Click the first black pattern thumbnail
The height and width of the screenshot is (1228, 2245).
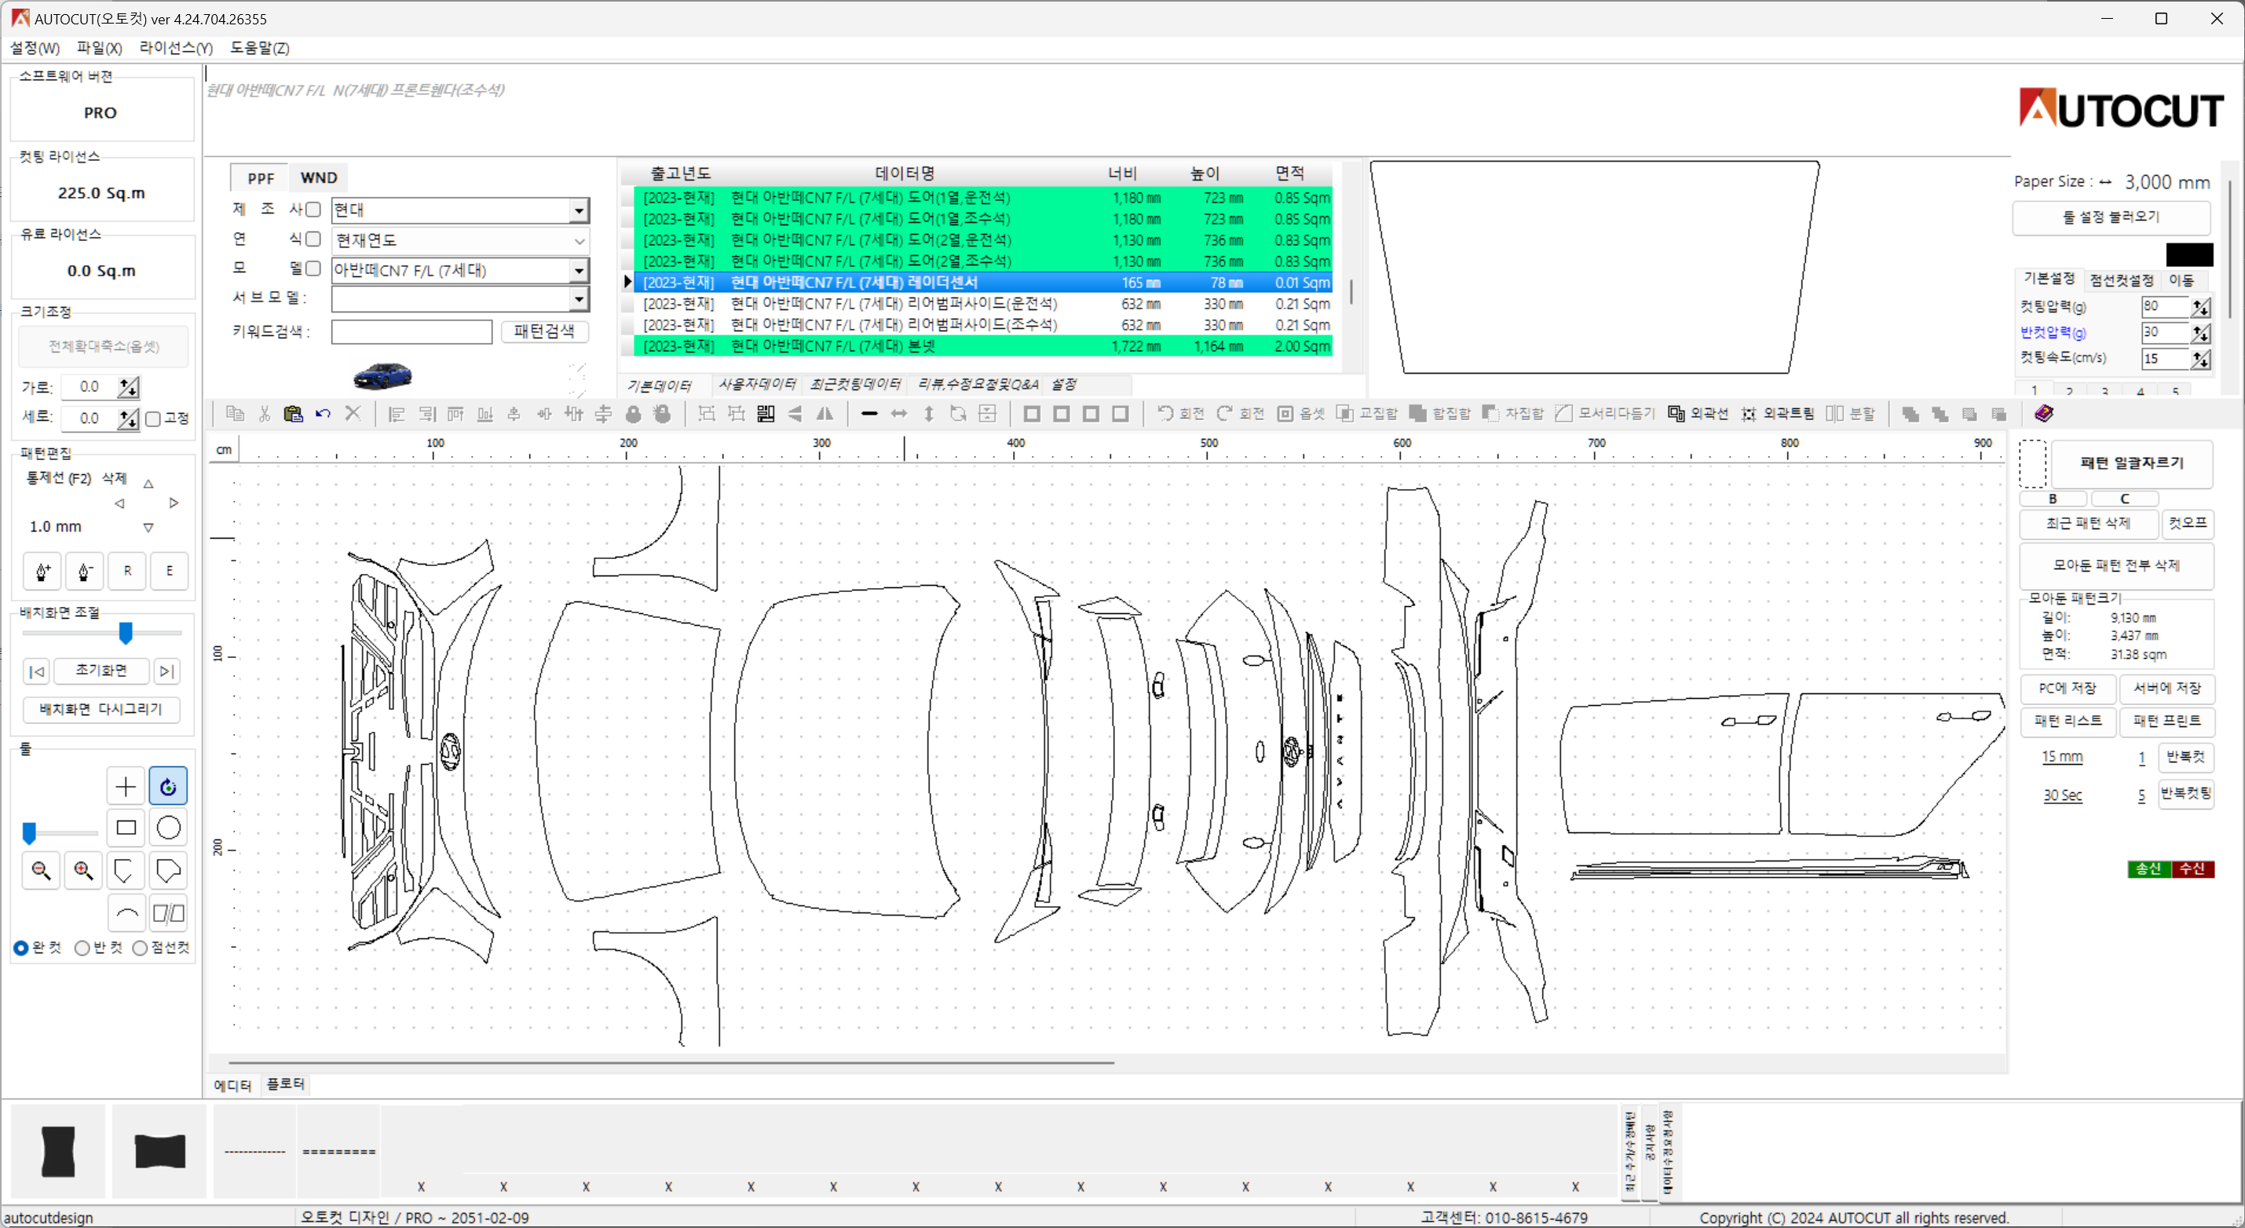point(59,1151)
